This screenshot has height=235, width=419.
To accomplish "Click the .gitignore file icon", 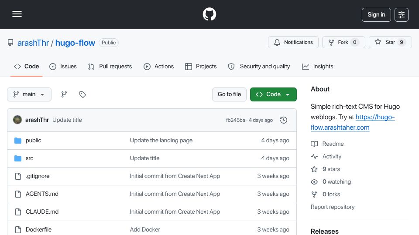I will click(18, 176).
